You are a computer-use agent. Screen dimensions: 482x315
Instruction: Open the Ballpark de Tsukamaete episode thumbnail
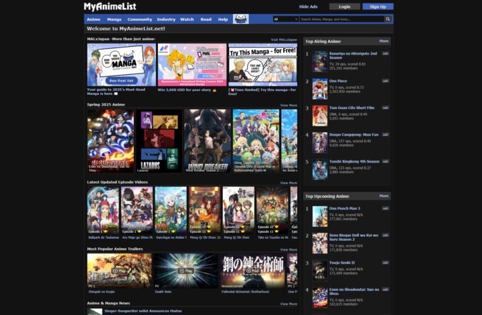click(x=103, y=210)
